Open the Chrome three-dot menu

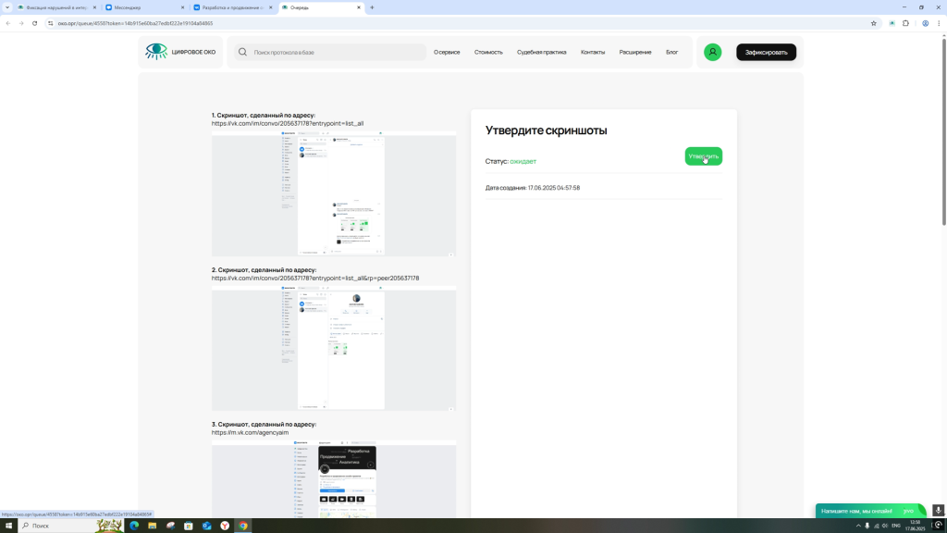939,23
